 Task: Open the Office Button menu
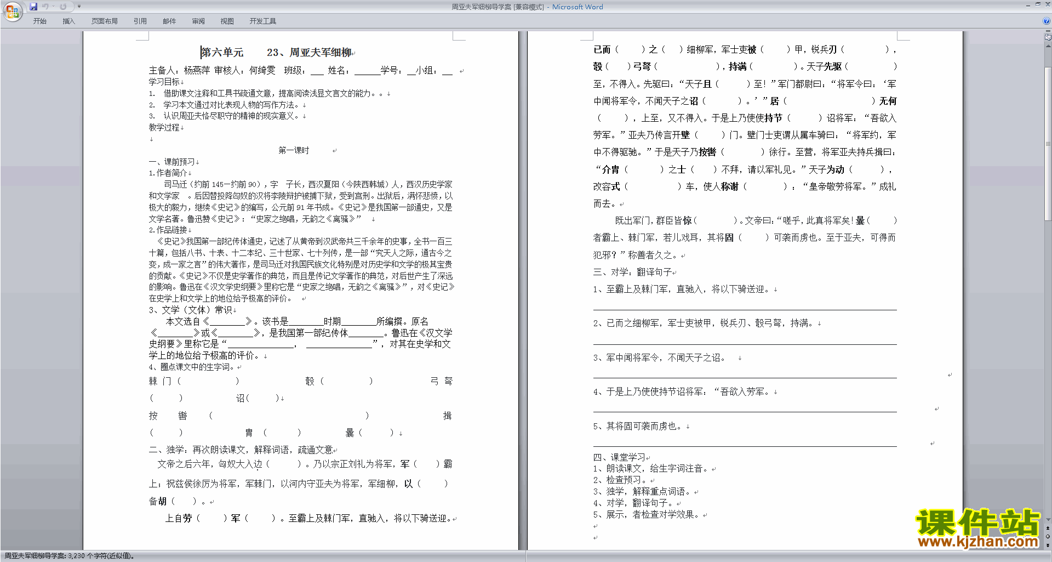[x=12, y=12]
